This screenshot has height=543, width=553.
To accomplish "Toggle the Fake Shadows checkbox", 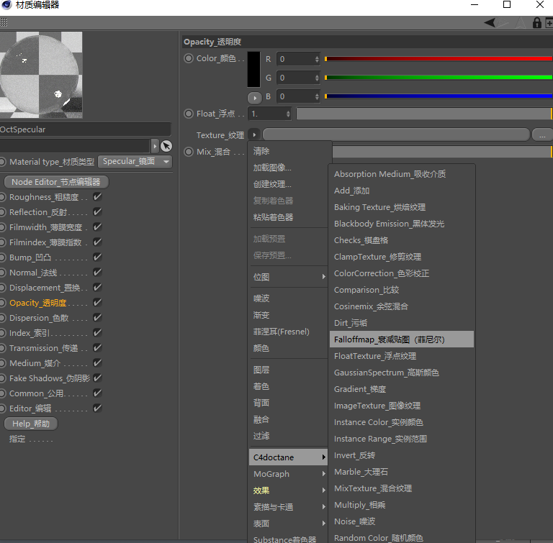I will click(x=97, y=378).
